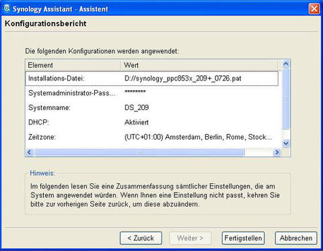The width and height of the screenshot is (323, 251).
Task: Click the vertical scrollbar up arrow
Action: click(286, 64)
